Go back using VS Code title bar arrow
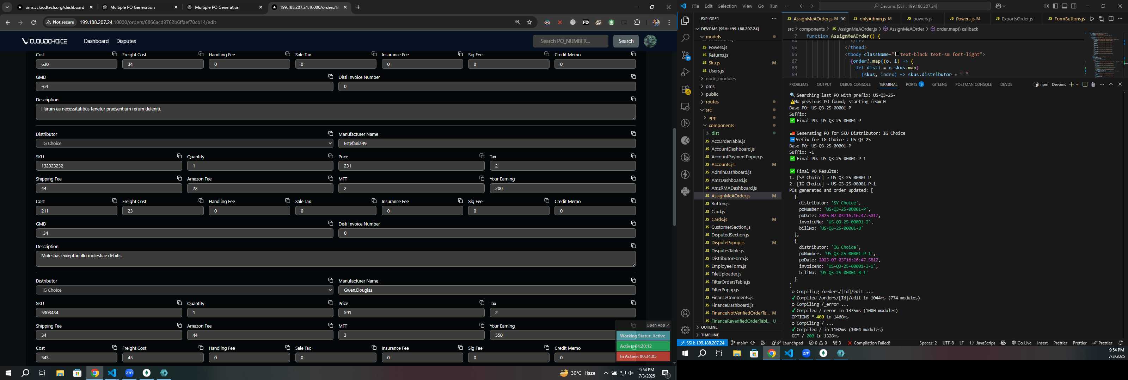1128x380 pixels. pos(801,6)
